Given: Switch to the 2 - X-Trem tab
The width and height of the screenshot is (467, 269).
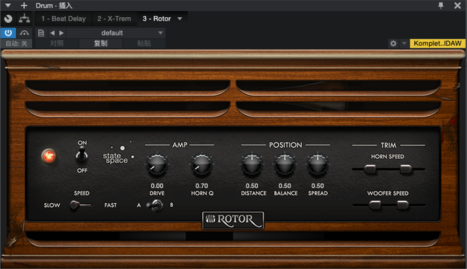Looking at the screenshot, I should [114, 19].
